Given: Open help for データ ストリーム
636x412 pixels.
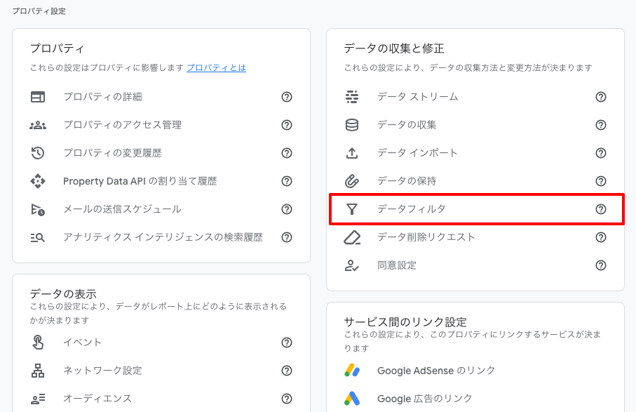Looking at the screenshot, I should [601, 97].
